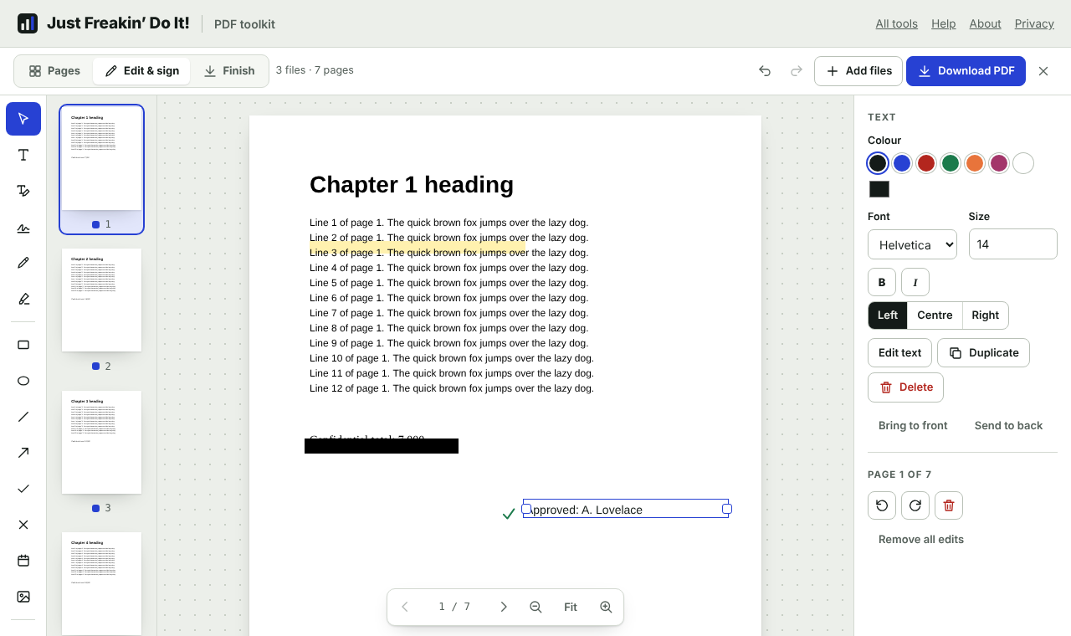Choose the rectangle shape tool
The width and height of the screenshot is (1071, 636).
(23, 345)
